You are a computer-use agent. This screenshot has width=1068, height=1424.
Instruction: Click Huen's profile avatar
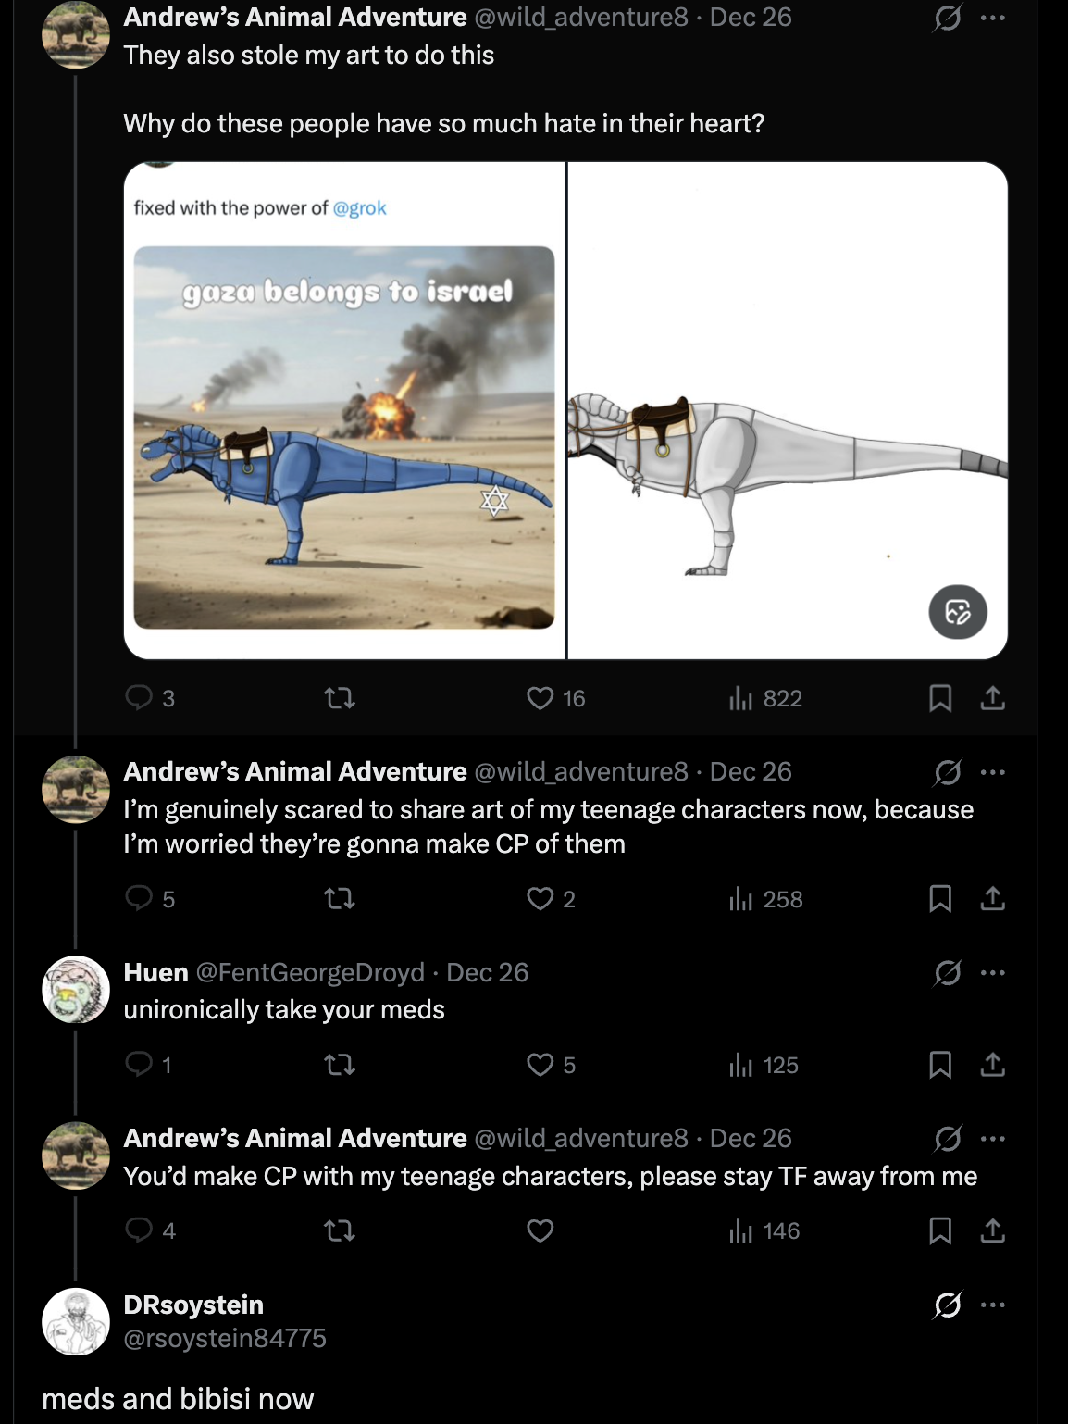[76, 989]
